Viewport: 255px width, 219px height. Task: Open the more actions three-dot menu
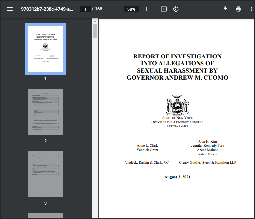pos(251,9)
